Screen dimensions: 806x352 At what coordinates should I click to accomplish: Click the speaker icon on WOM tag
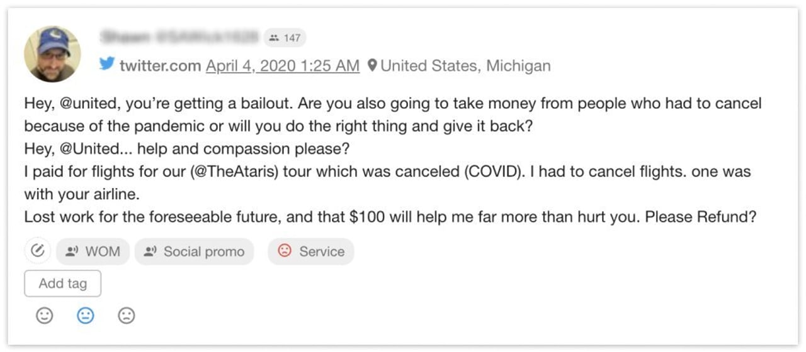coord(72,251)
